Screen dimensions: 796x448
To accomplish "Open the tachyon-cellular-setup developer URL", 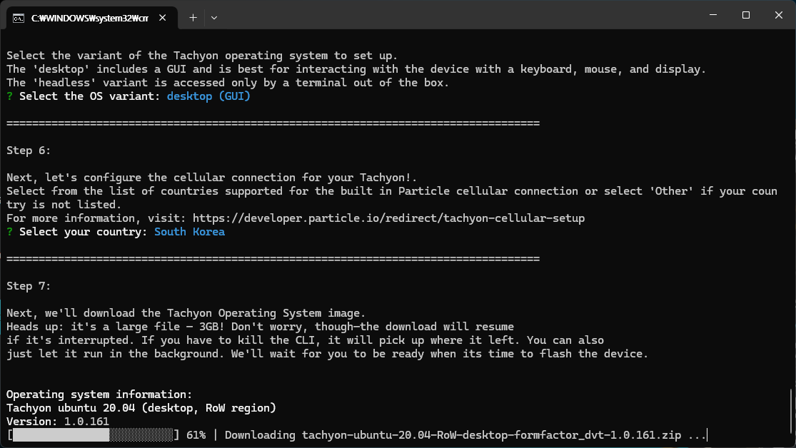I will pyautogui.click(x=389, y=218).
